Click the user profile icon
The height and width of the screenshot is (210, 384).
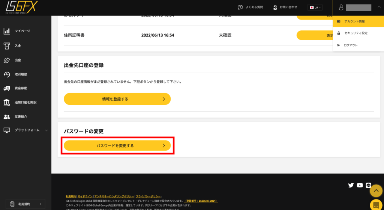point(341,8)
